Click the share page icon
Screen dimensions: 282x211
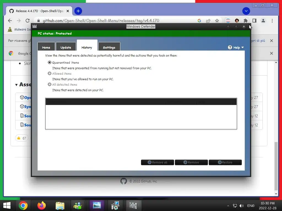[x=208, y=21]
